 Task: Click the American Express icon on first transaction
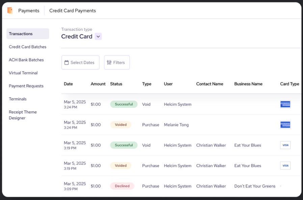[285, 104]
